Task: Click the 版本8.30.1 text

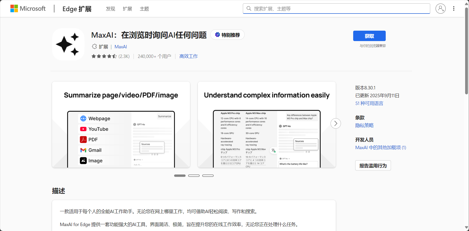Action: point(365,88)
